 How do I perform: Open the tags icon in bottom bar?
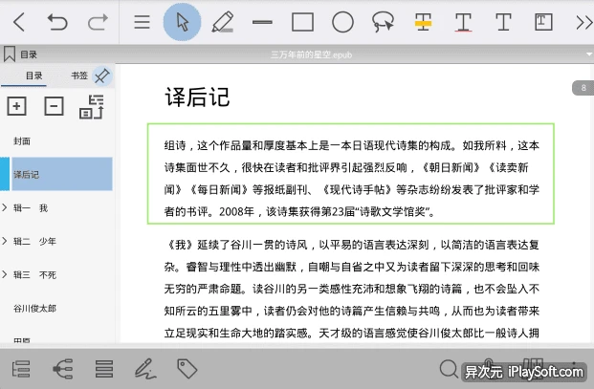(187, 369)
